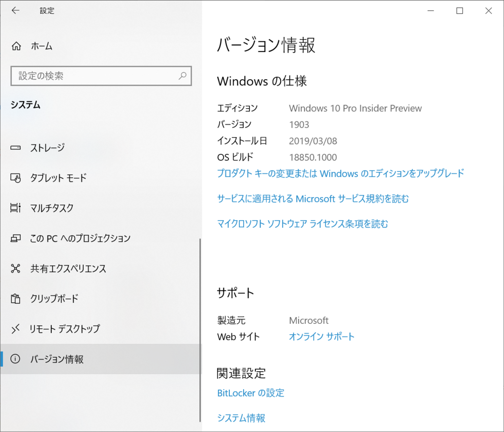Screen dimensions: 504x432
Task: Click the ストレージ storage icon
Action: click(15, 147)
